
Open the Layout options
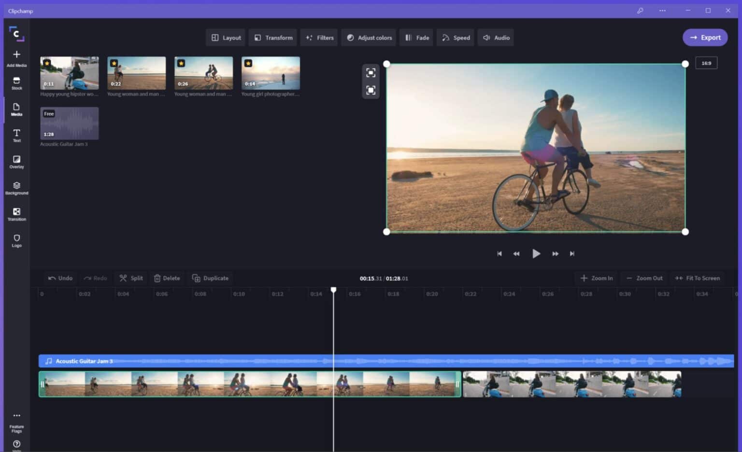226,38
